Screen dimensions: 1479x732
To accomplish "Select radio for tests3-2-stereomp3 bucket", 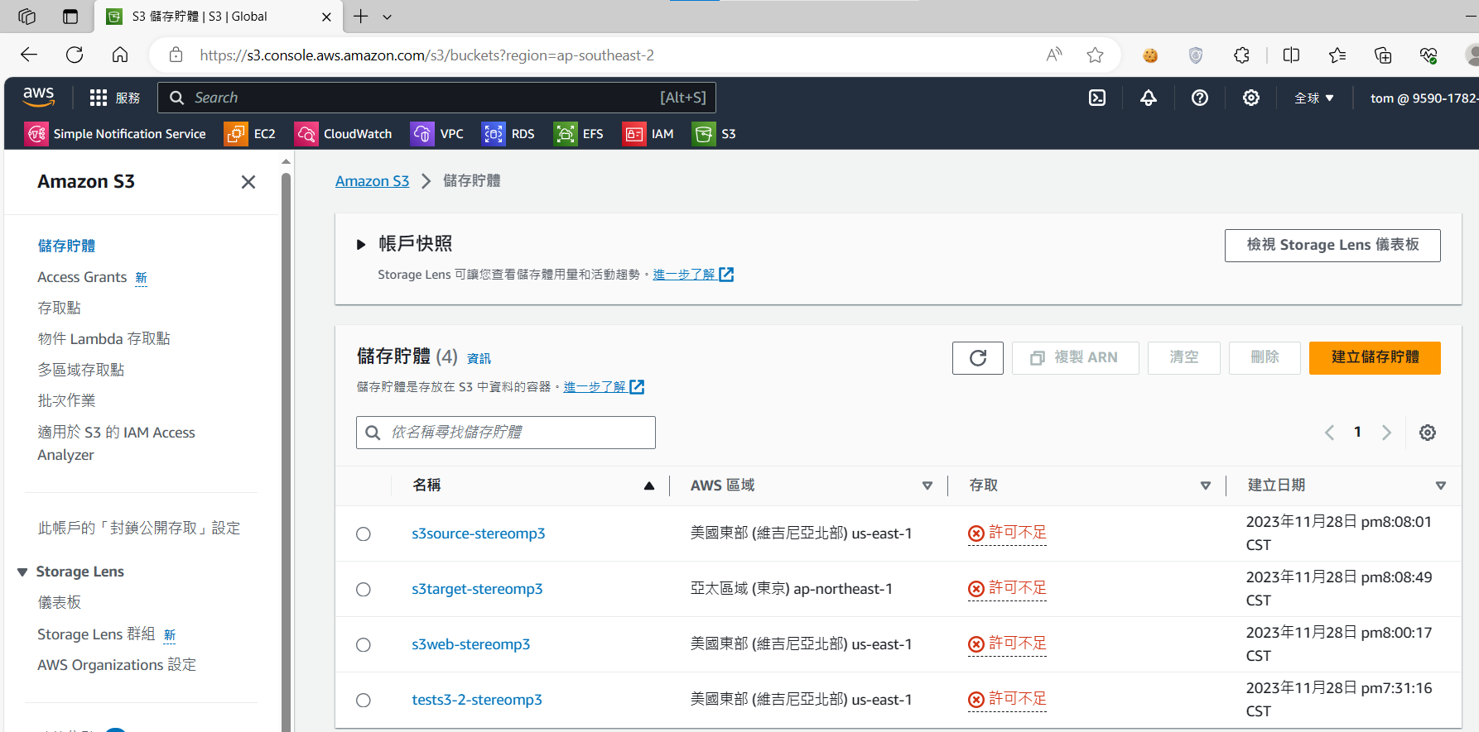I will pos(364,701).
